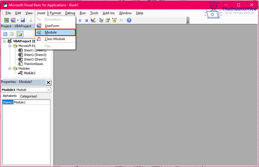Screen dimensions: 259x167
Task: Click the Break (pause) toolbar icon
Action: [x=80, y=20]
